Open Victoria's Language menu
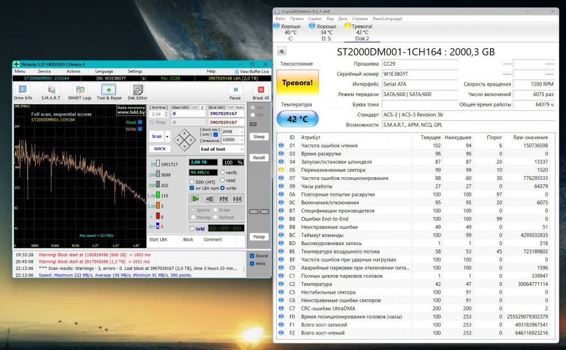Screen dimensions: 566x350 pos(104,71)
